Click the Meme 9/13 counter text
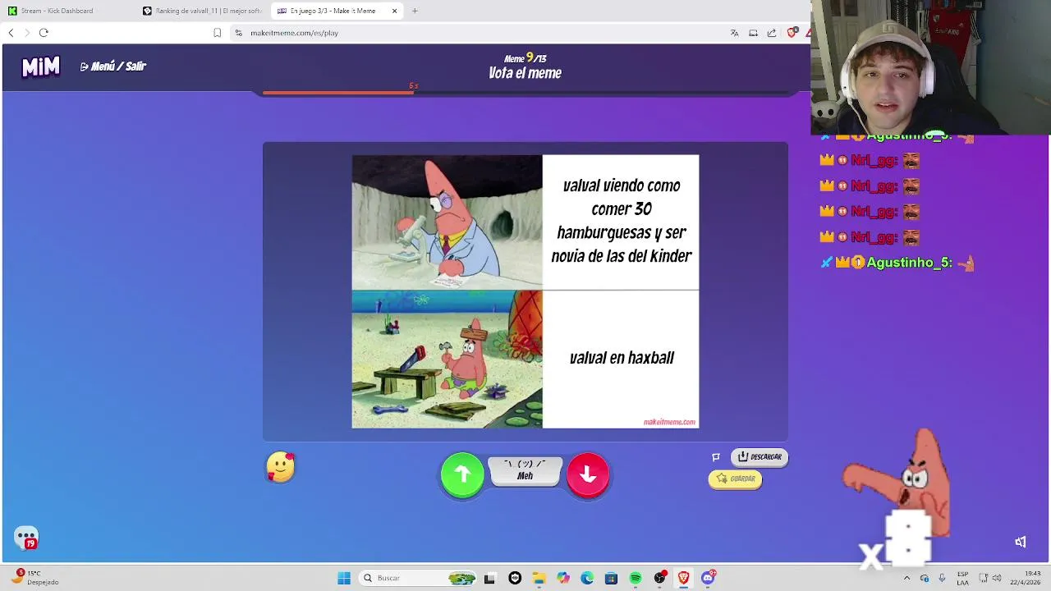1051x591 pixels. pyautogui.click(x=525, y=58)
